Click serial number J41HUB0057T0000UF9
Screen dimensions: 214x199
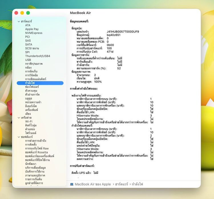point(123,32)
